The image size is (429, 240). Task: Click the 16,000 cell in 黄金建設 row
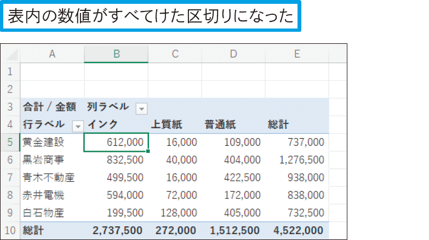tap(175, 142)
